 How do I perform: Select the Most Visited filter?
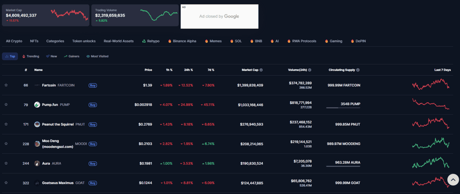pyautogui.click(x=97, y=56)
